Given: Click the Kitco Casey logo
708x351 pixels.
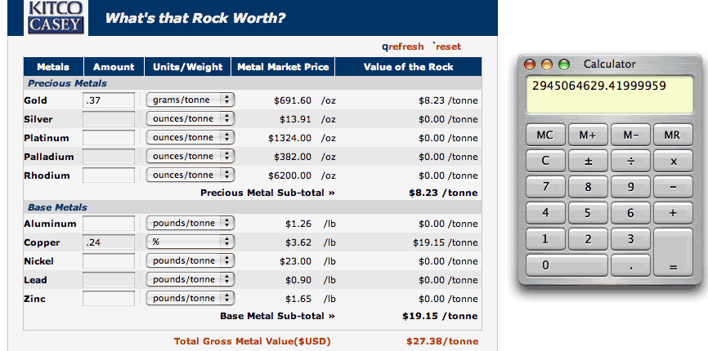Looking at the screenshot, I should point(56,17).
